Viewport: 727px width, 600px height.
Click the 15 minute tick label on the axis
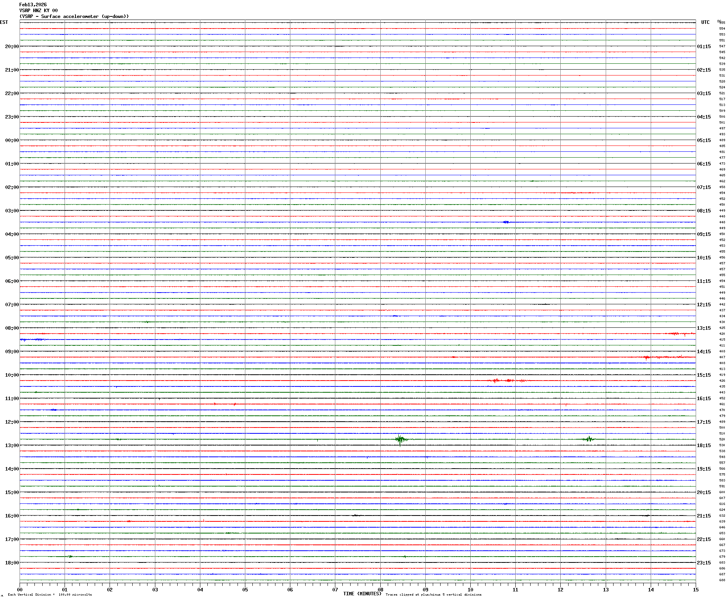coord(695,590)
